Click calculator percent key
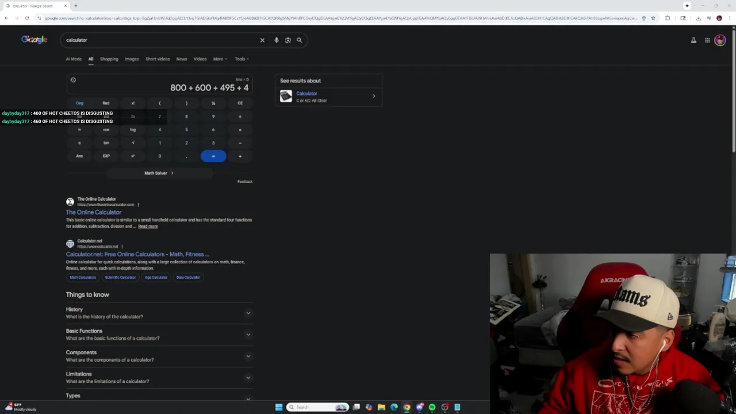Viewport: 736px width, 414px height. tap(213, 103)
